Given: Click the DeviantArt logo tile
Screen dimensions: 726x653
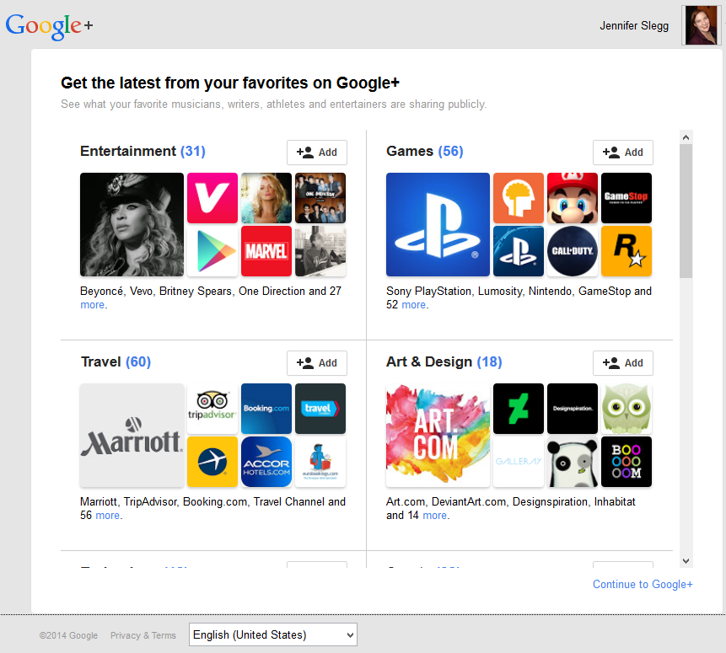Looking at the screenshot, I should click(519, 409).
